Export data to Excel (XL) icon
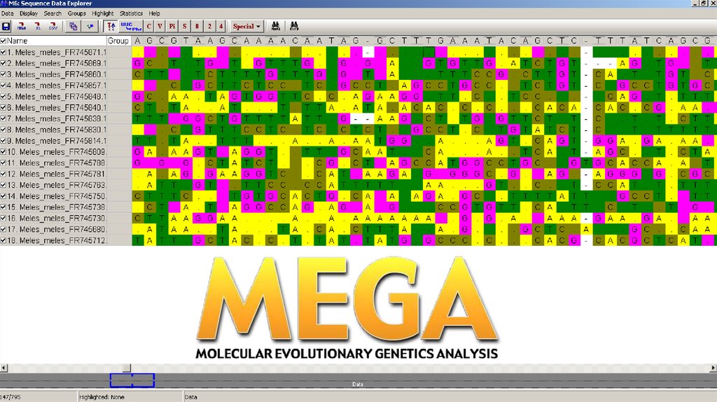717x402 pixels. click(x=37, y=27)
